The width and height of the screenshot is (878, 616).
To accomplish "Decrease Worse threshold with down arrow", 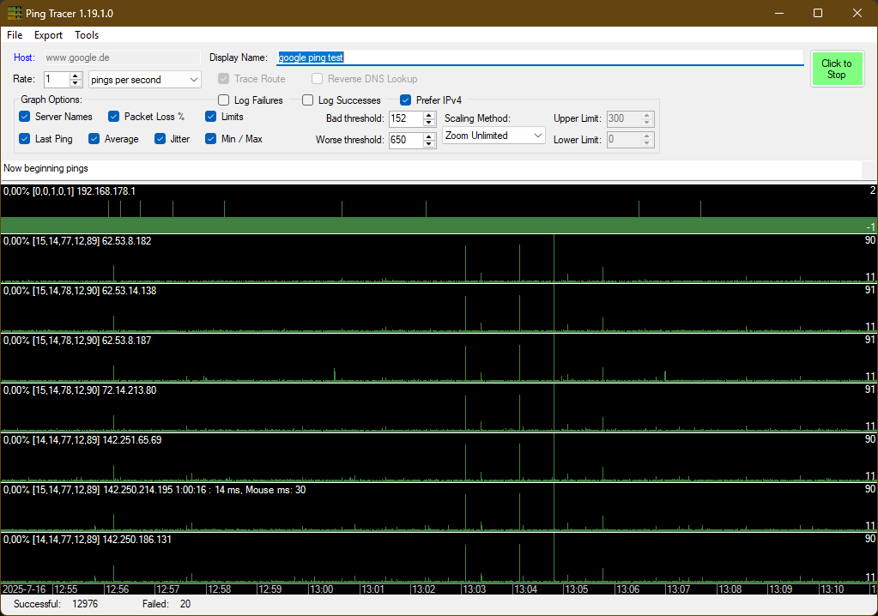I will coord(429,144).
